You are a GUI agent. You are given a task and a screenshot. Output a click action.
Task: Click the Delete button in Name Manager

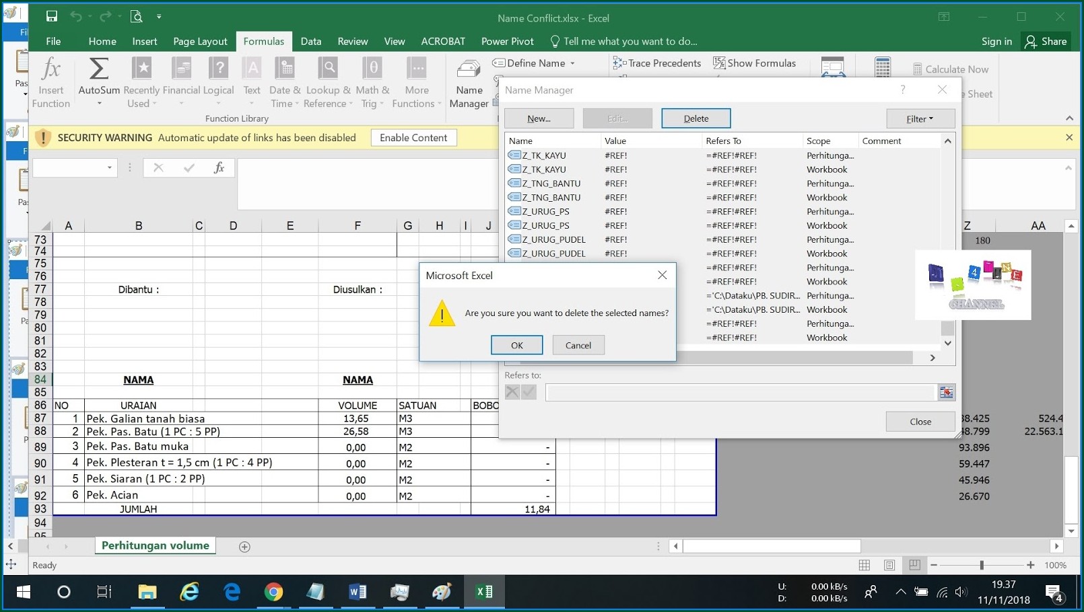coord(696,118)
